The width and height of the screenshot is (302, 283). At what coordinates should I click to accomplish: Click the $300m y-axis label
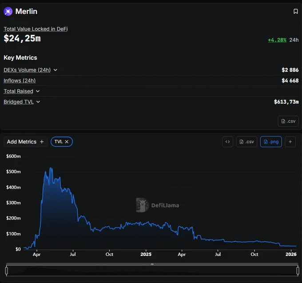(13, 203)
